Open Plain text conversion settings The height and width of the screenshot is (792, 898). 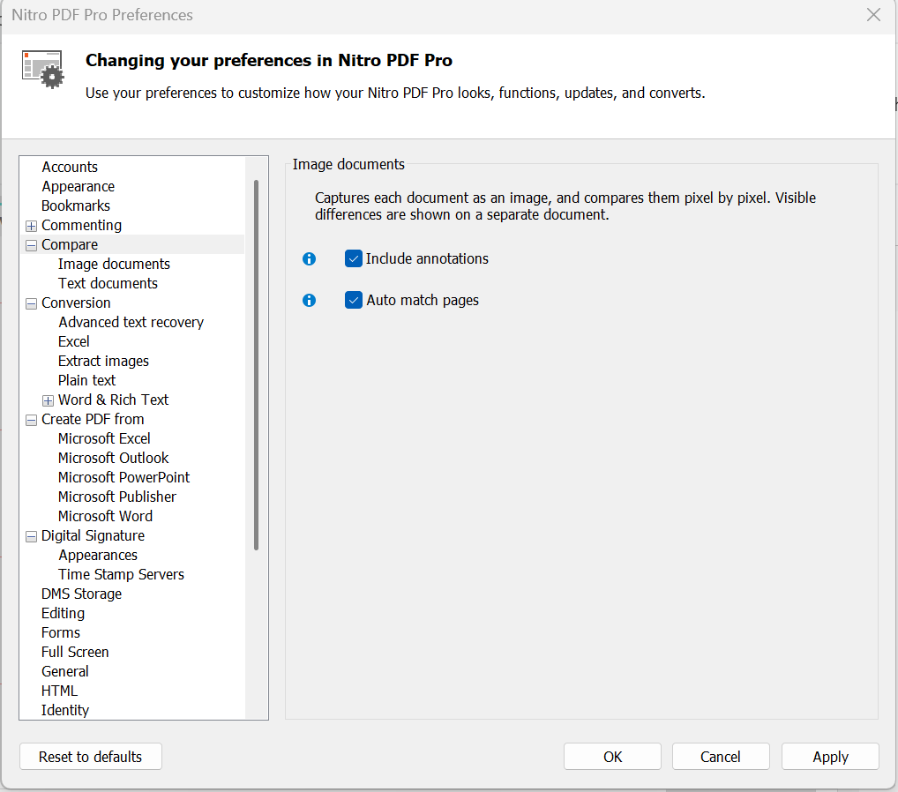click(x=86, y=381)
